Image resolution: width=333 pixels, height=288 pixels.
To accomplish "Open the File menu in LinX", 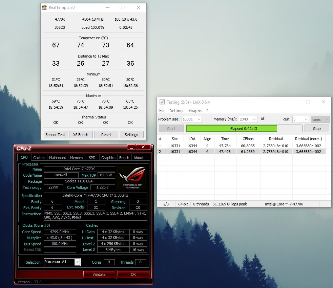I will click(x=162, y=111).
